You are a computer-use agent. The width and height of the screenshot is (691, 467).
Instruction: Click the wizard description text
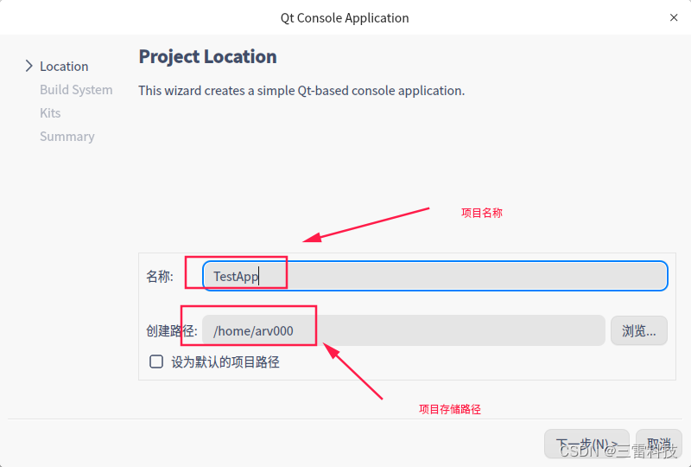(x=301, y=91)
